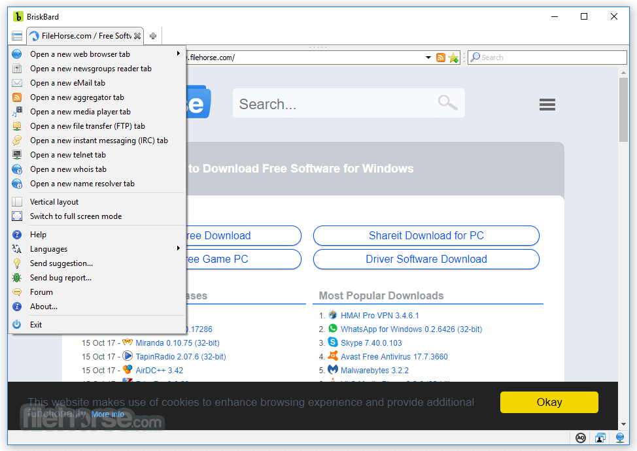Open Malwarebytes 3.2.2 link
The image size is (637, 451).
click(x=375, y=371)
